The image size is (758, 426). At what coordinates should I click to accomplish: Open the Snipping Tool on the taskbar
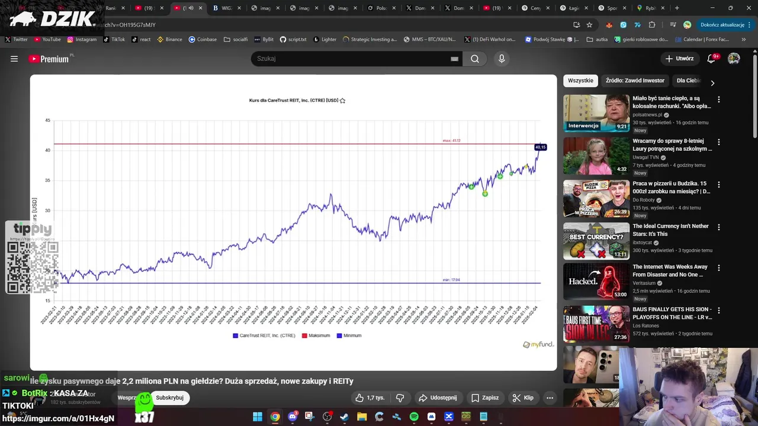pos(310,417)
